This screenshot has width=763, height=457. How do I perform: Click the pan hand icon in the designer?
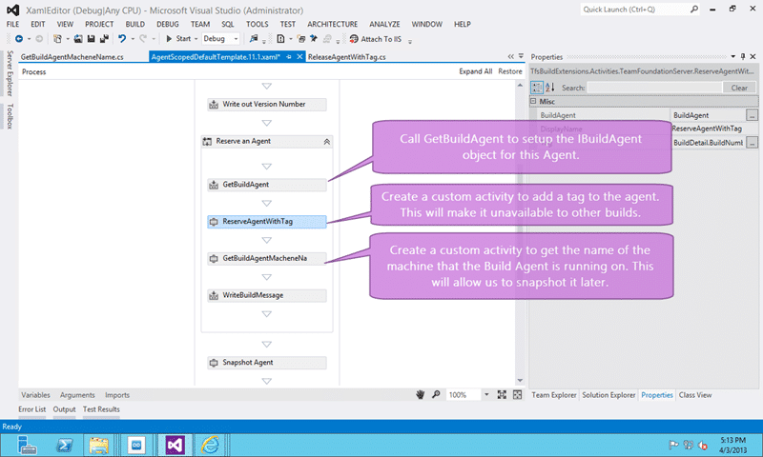pos(421,395)
